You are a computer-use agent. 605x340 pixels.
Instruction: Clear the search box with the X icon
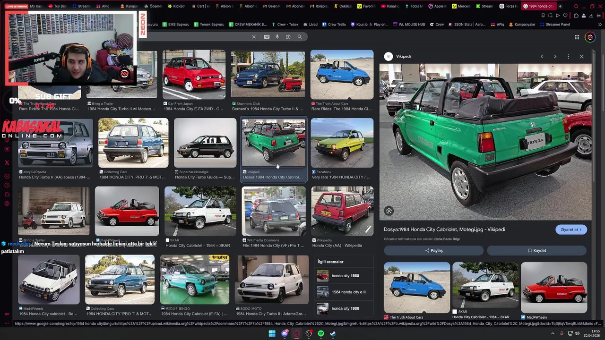tap(254, 37)
